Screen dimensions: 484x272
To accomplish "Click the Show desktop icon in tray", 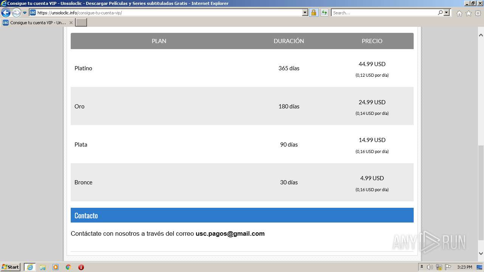I will click(480, 267).
